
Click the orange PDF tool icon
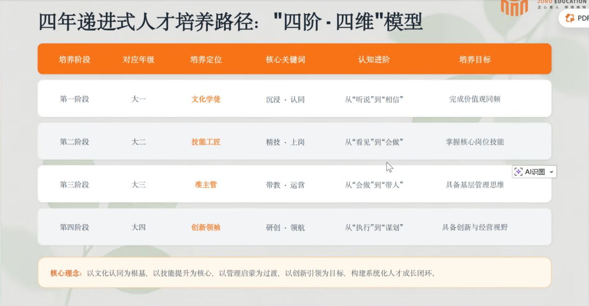pos(570,18)
